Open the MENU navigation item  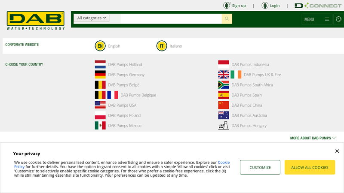[x=309, y=19]
